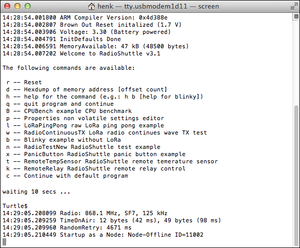Click the window title text 'henk — tty.usbmodem1d11'
Image resolution: width=300 pixels, height=248 pixels.
pos(143,6)
